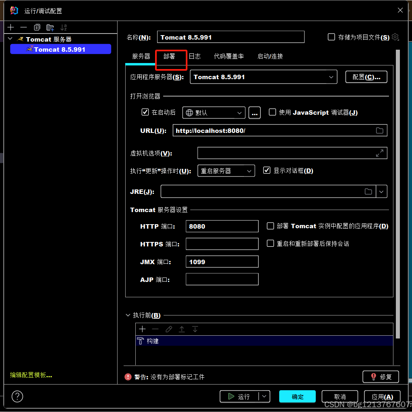The height and width of the screenshot is (412, 412).
Task: Expand the 虚拟机选项 field with the diagonal arrows
Action: (379, 153)
